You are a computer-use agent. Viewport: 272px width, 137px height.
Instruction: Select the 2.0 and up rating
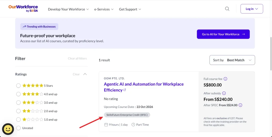pyautogui.click(x=18, y=111)
